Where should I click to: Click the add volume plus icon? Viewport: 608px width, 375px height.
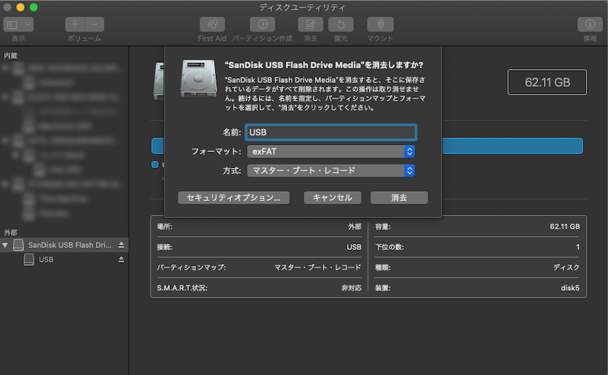(75, 24)
